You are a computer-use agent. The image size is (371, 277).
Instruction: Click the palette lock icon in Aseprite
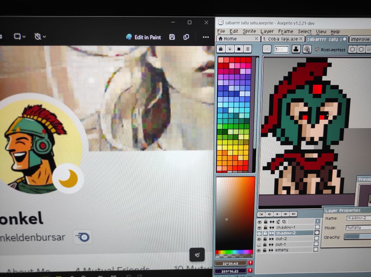coord(221,49)
